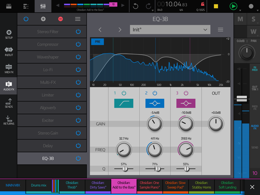Select the Drums mix track tab

39,185
